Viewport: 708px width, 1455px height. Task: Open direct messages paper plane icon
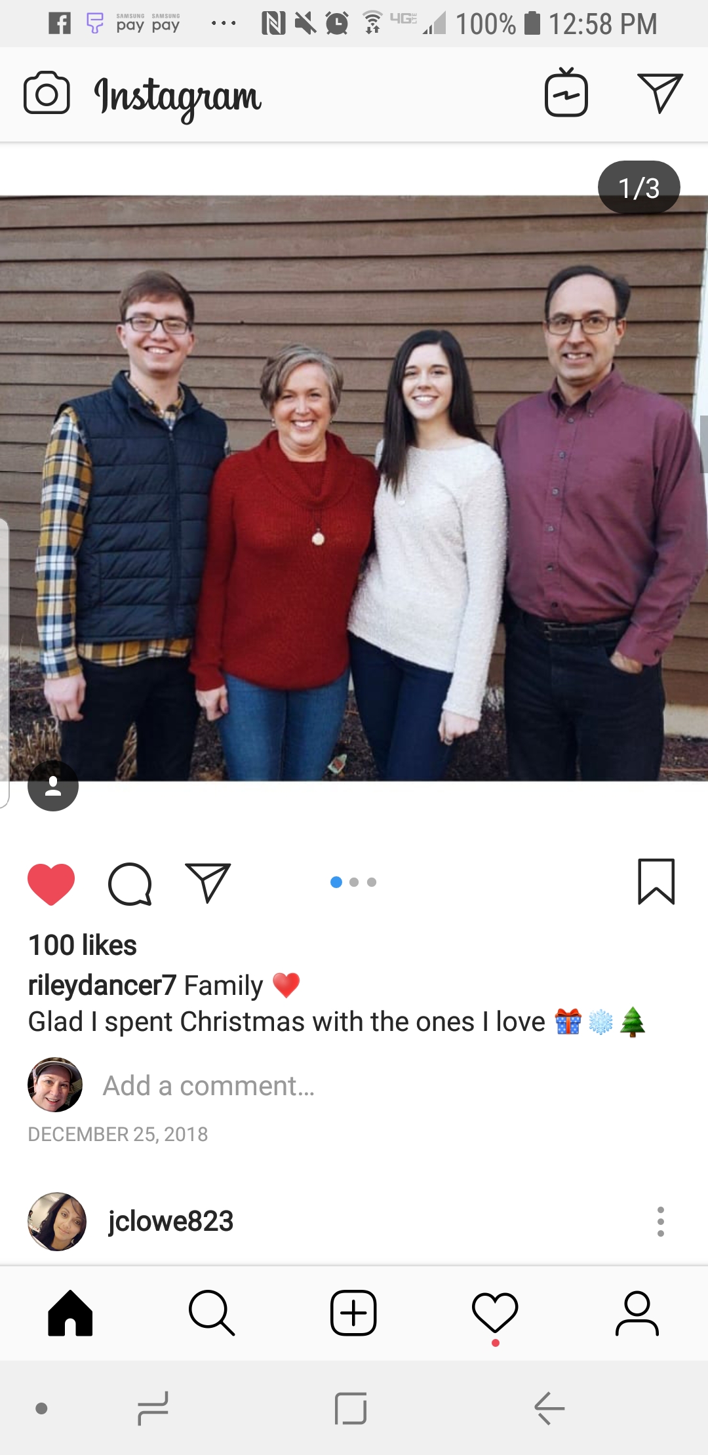point(659,93)
